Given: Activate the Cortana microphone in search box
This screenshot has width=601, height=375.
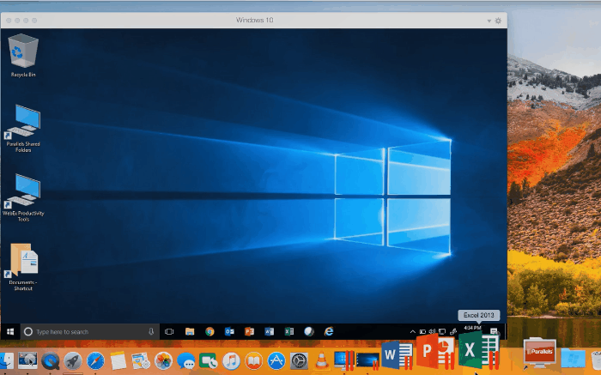Looking at the screenshot, I should (151, 332).
